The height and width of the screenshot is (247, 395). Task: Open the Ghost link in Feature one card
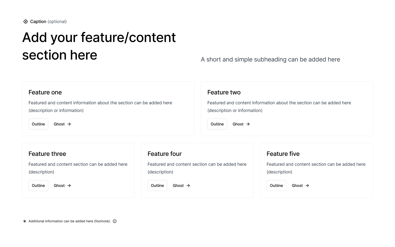pos(63,124)
